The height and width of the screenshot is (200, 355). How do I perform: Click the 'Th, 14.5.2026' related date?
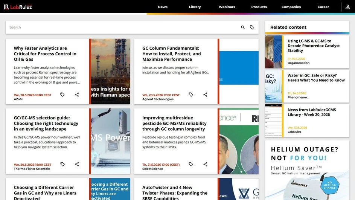click(297, 93)
